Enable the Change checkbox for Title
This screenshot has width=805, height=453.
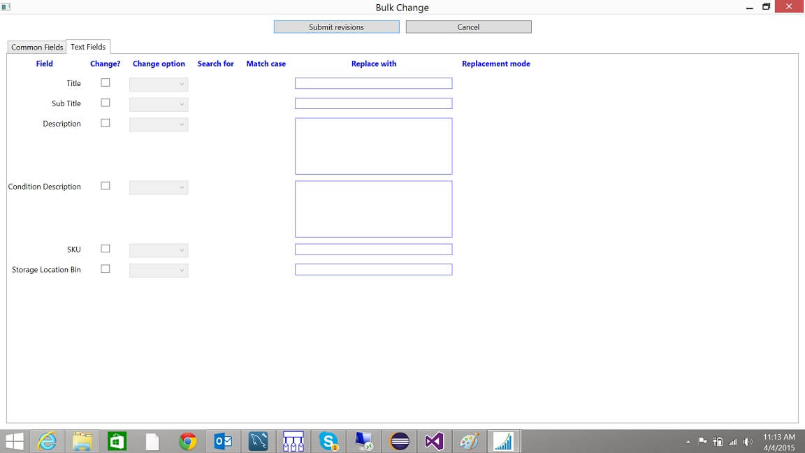pyautogui.click(x=105, y=82)
